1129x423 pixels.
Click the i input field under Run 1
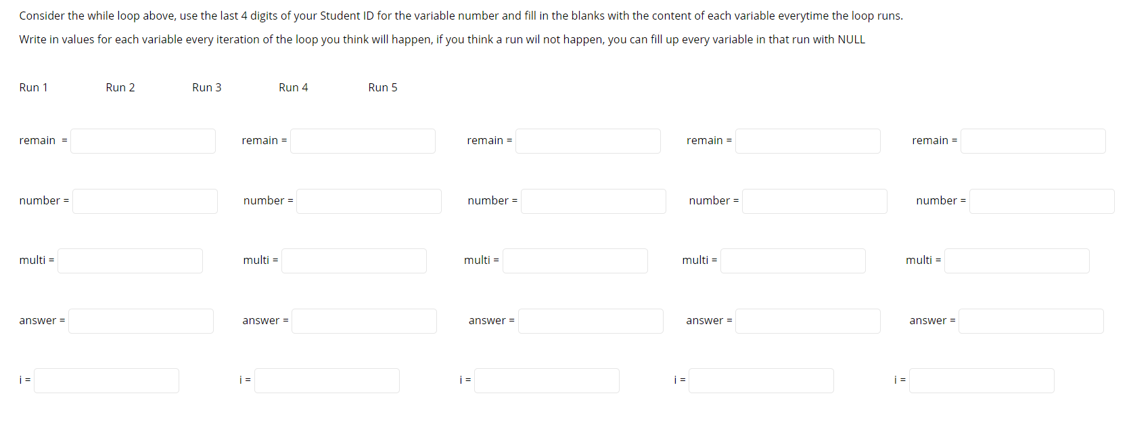pyautogui.click(x=106, y=380)
